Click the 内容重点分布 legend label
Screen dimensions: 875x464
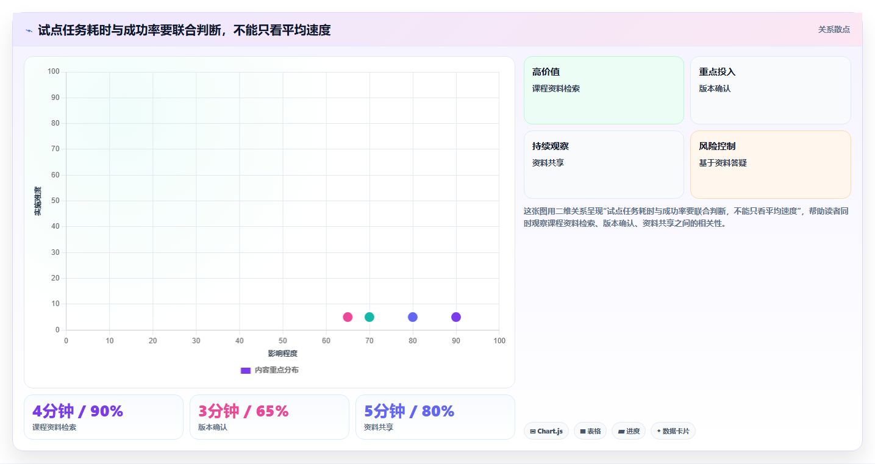click(x=277, y=370)
